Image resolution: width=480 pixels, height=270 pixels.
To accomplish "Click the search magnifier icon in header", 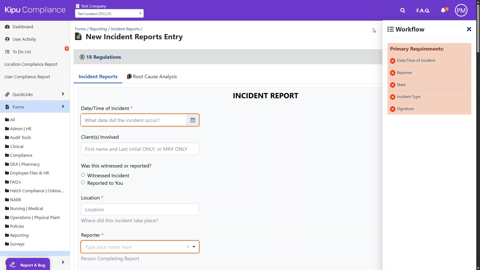I will 402,10.
